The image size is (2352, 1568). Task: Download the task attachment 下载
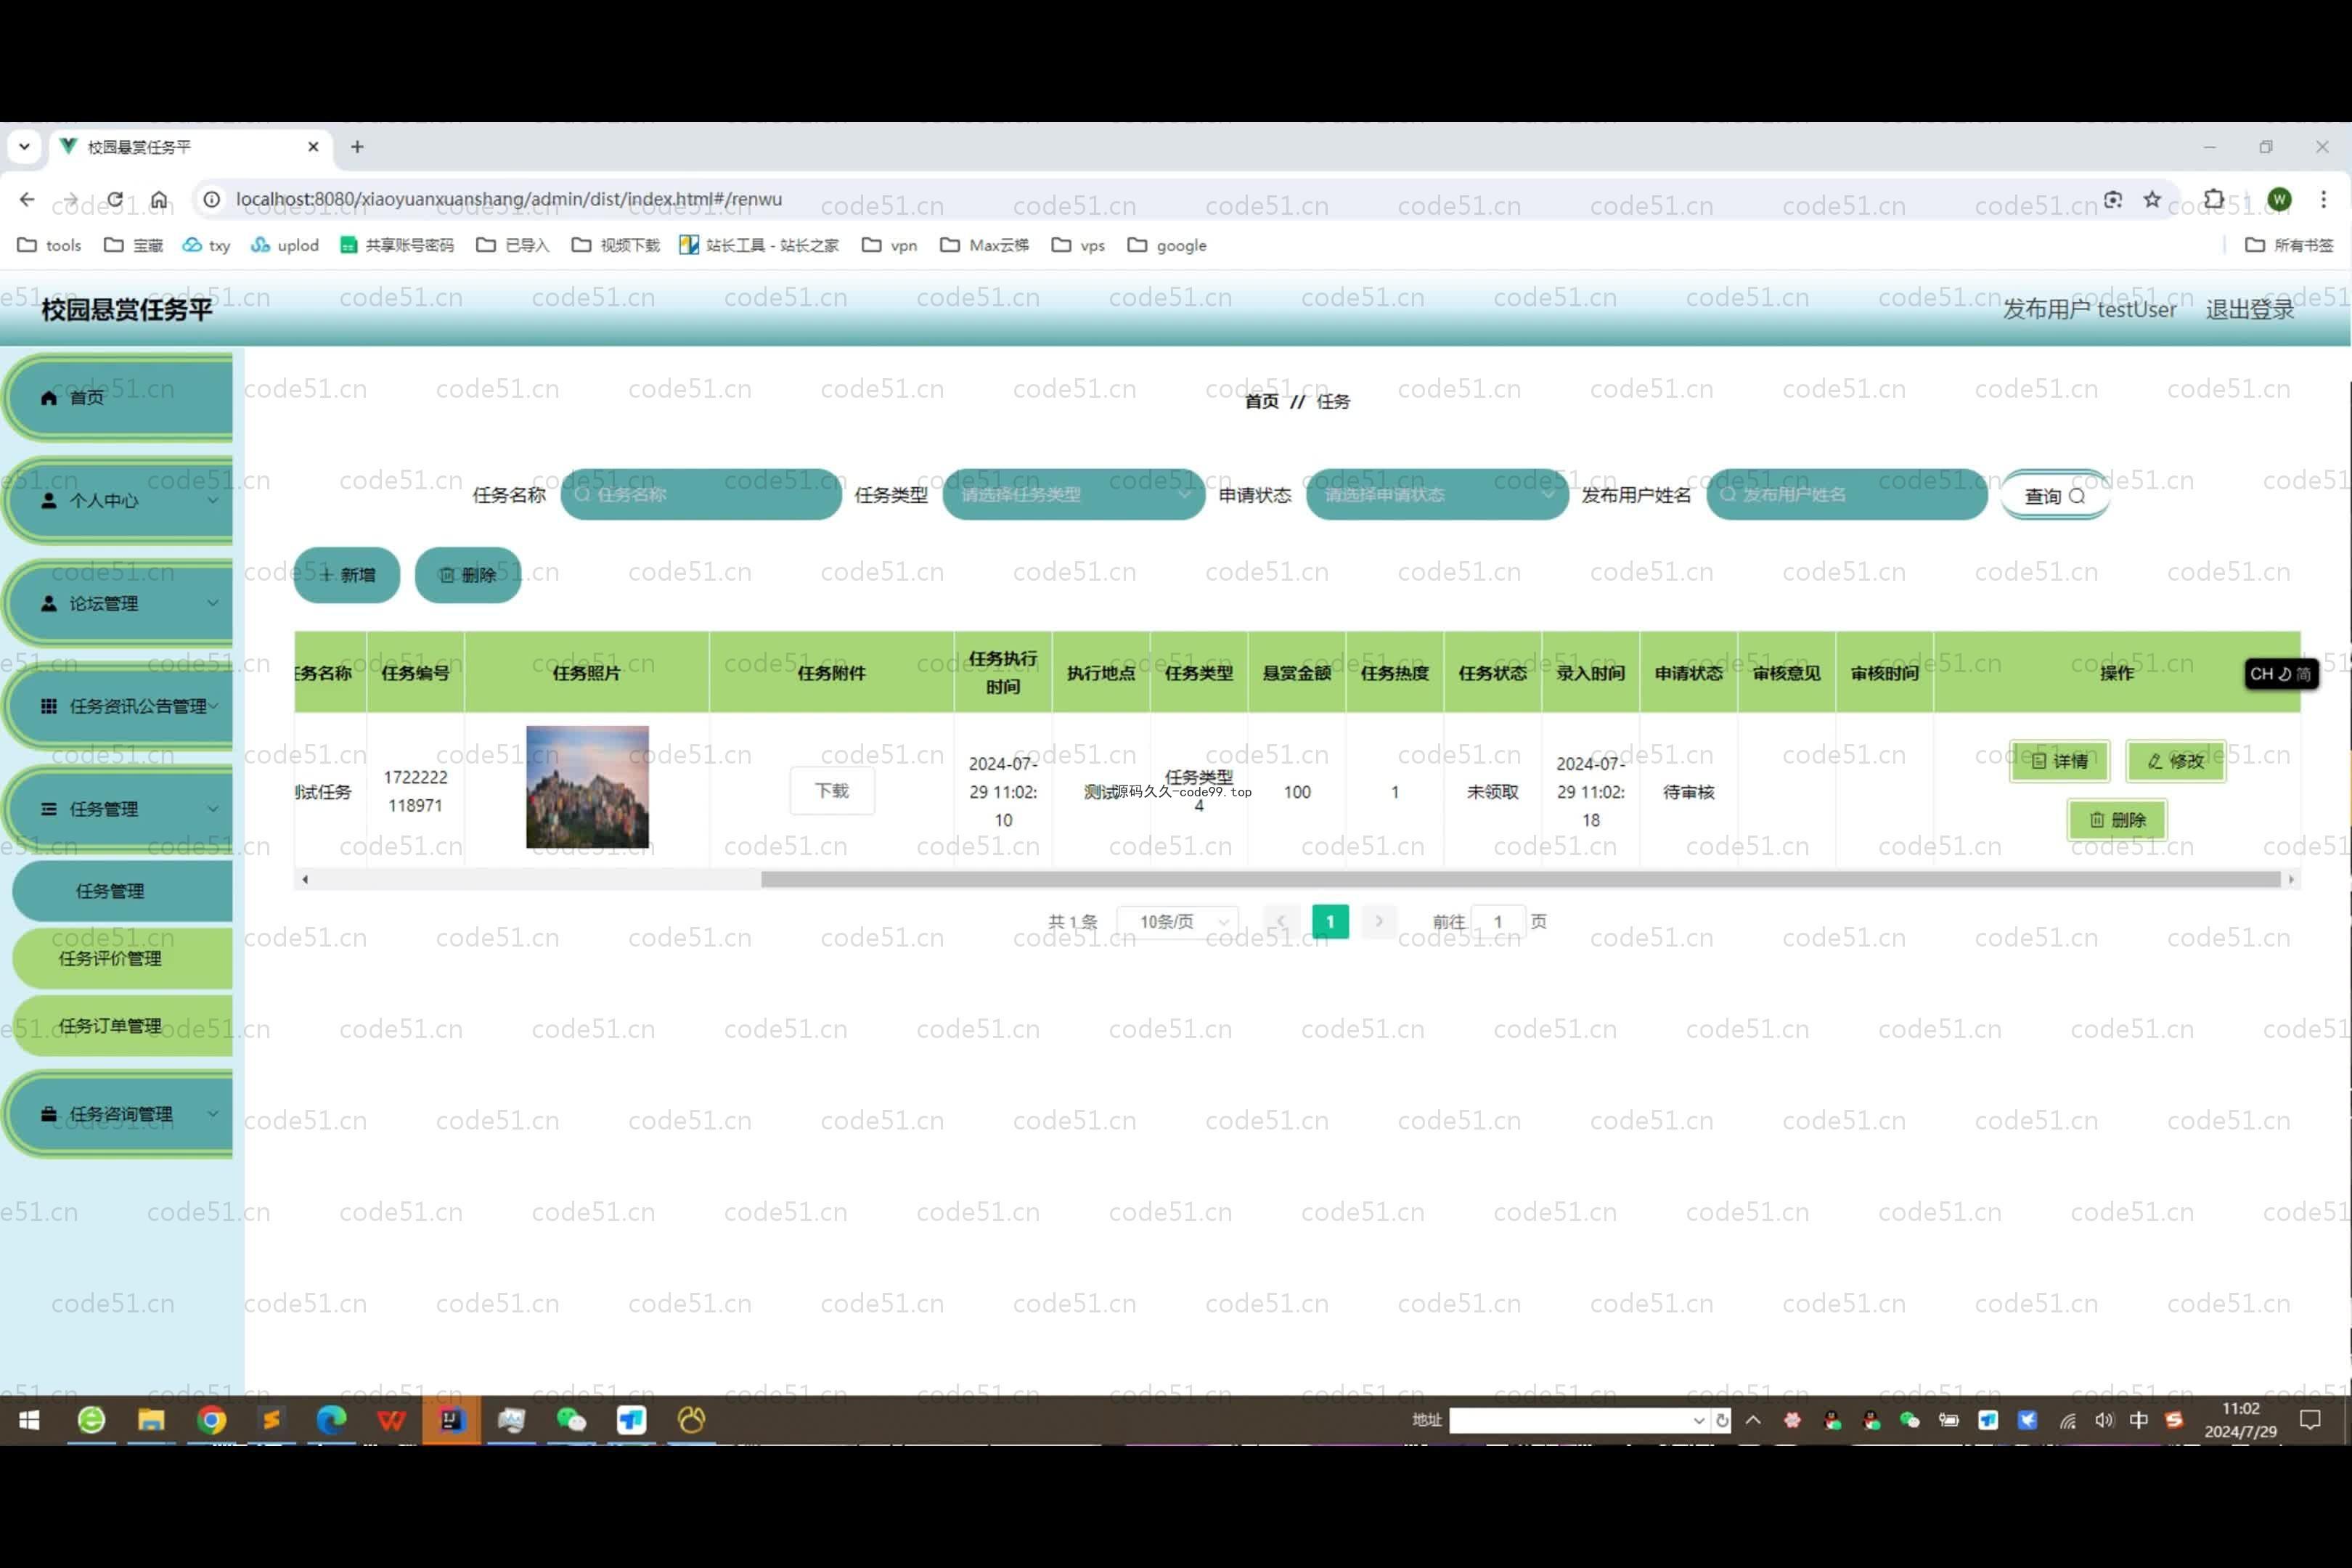pyautogui.click(x=832, y=791)
